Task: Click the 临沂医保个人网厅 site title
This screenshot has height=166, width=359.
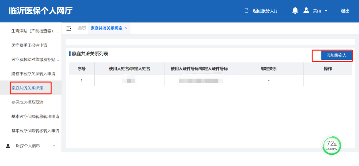Action: [x=41, y=11]
